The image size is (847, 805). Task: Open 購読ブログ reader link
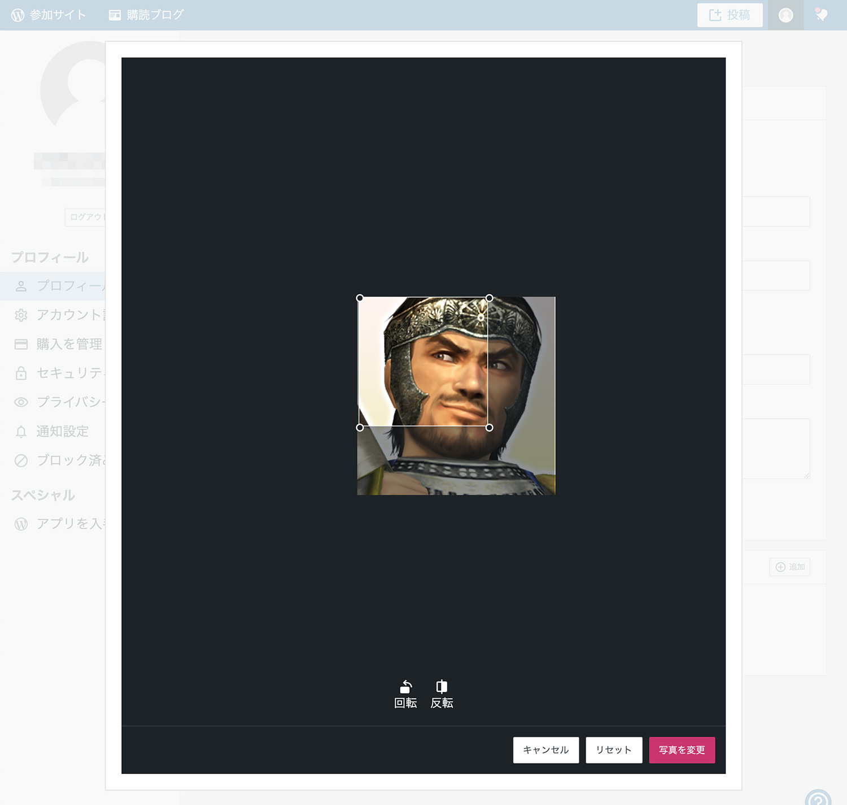click(x=146, y=15)
